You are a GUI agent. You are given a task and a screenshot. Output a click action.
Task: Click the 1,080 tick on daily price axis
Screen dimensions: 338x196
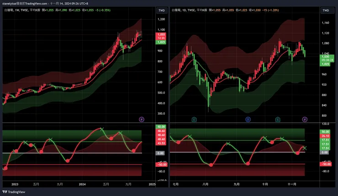325,43
